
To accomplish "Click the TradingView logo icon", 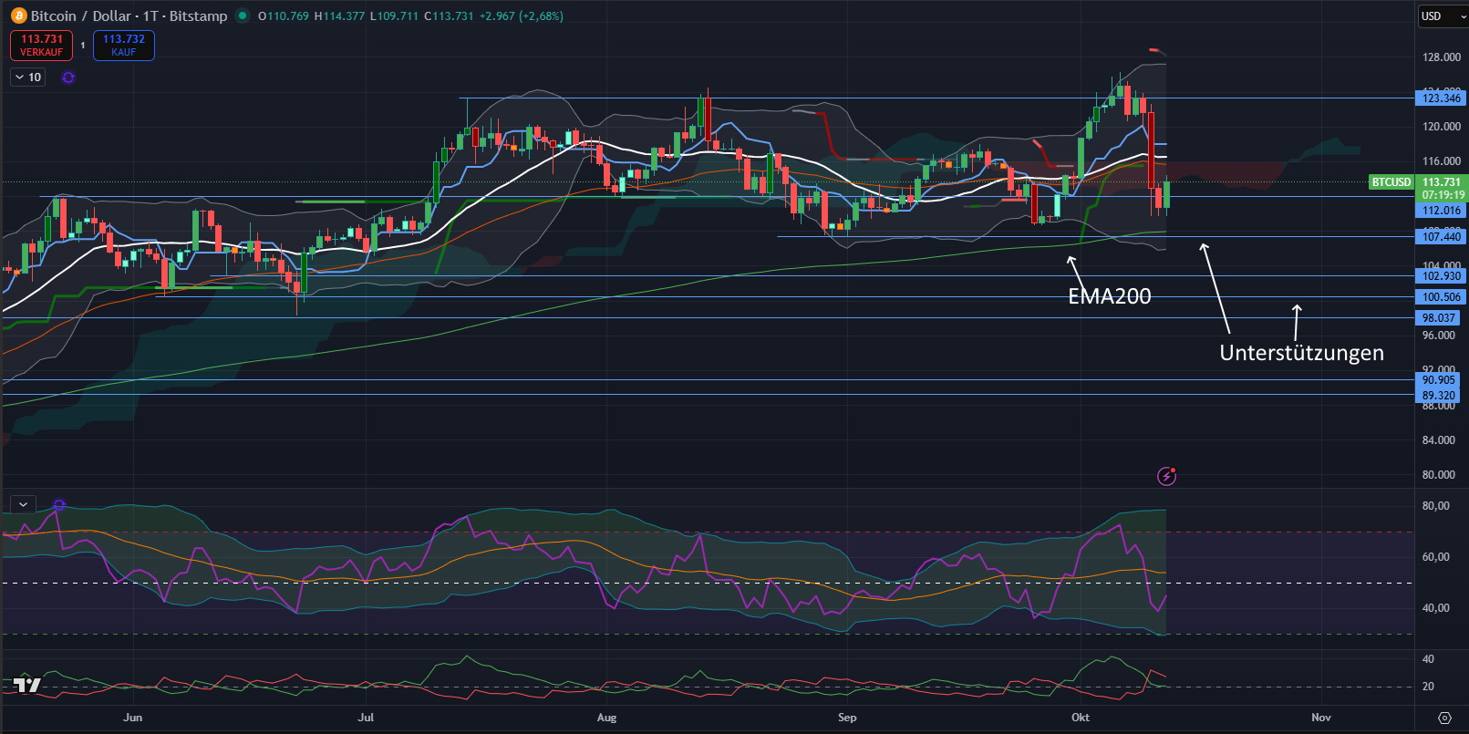I will [27, 685].
